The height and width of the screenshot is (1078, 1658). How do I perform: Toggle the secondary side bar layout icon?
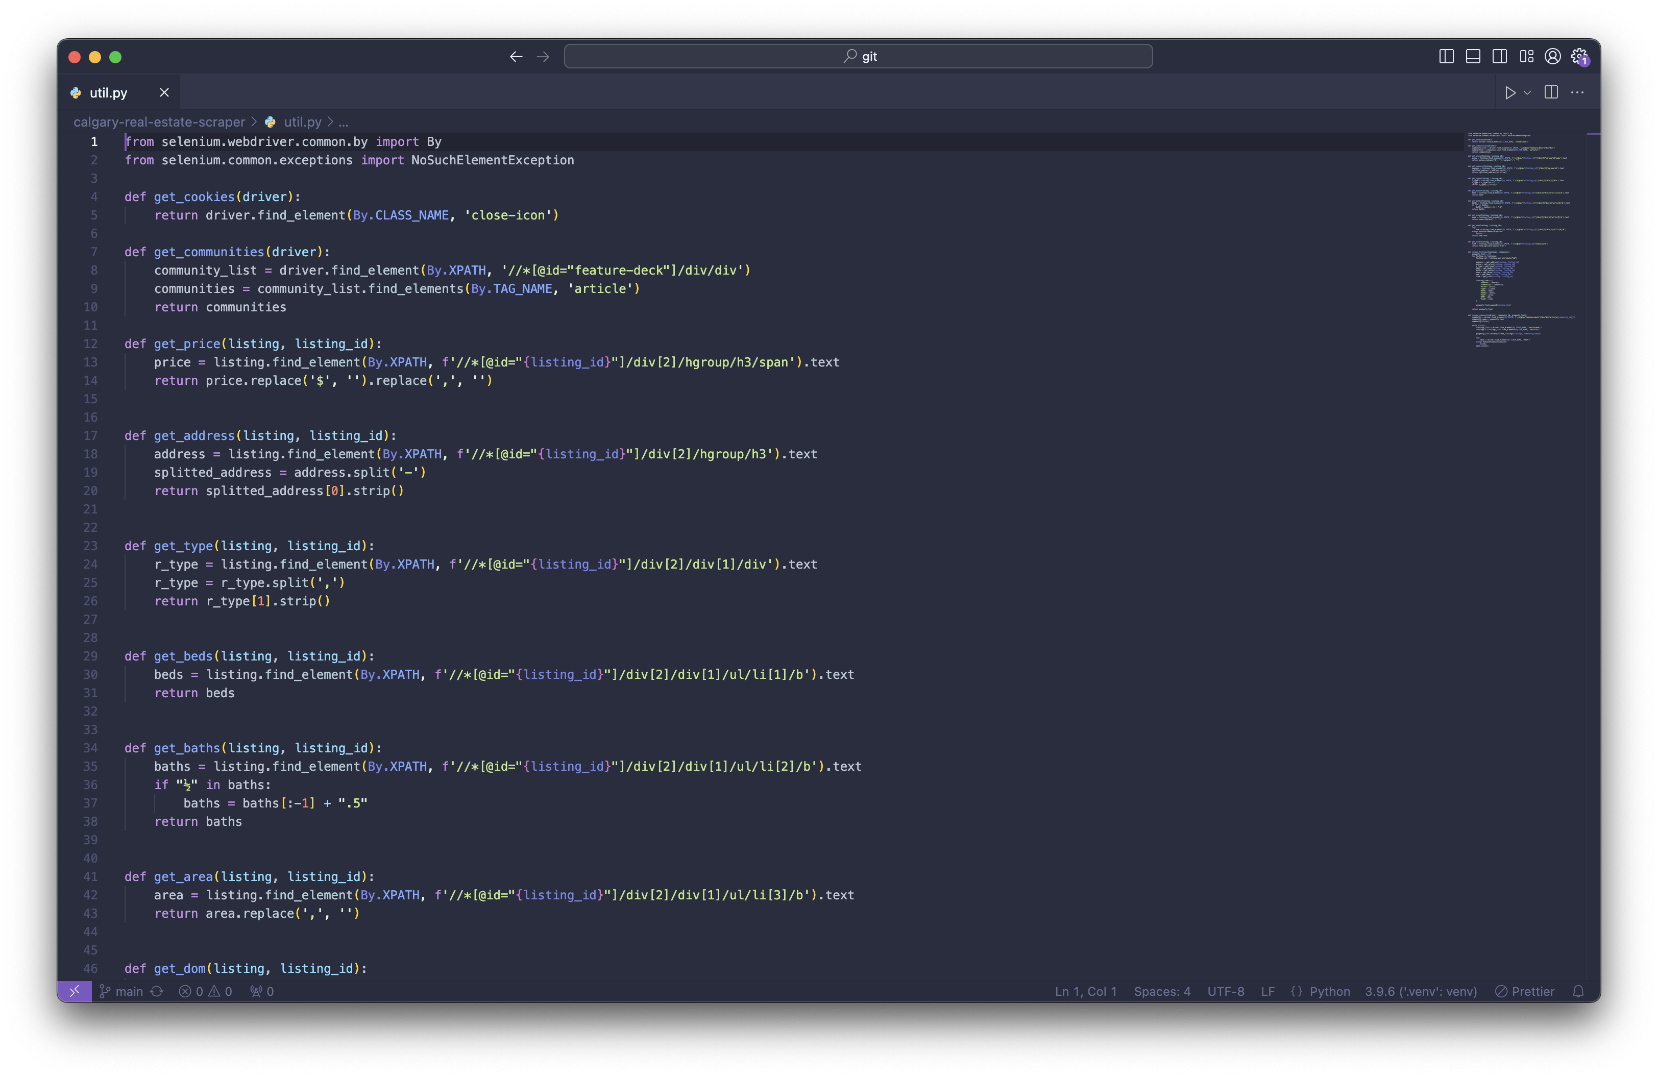click(1499, 57)
